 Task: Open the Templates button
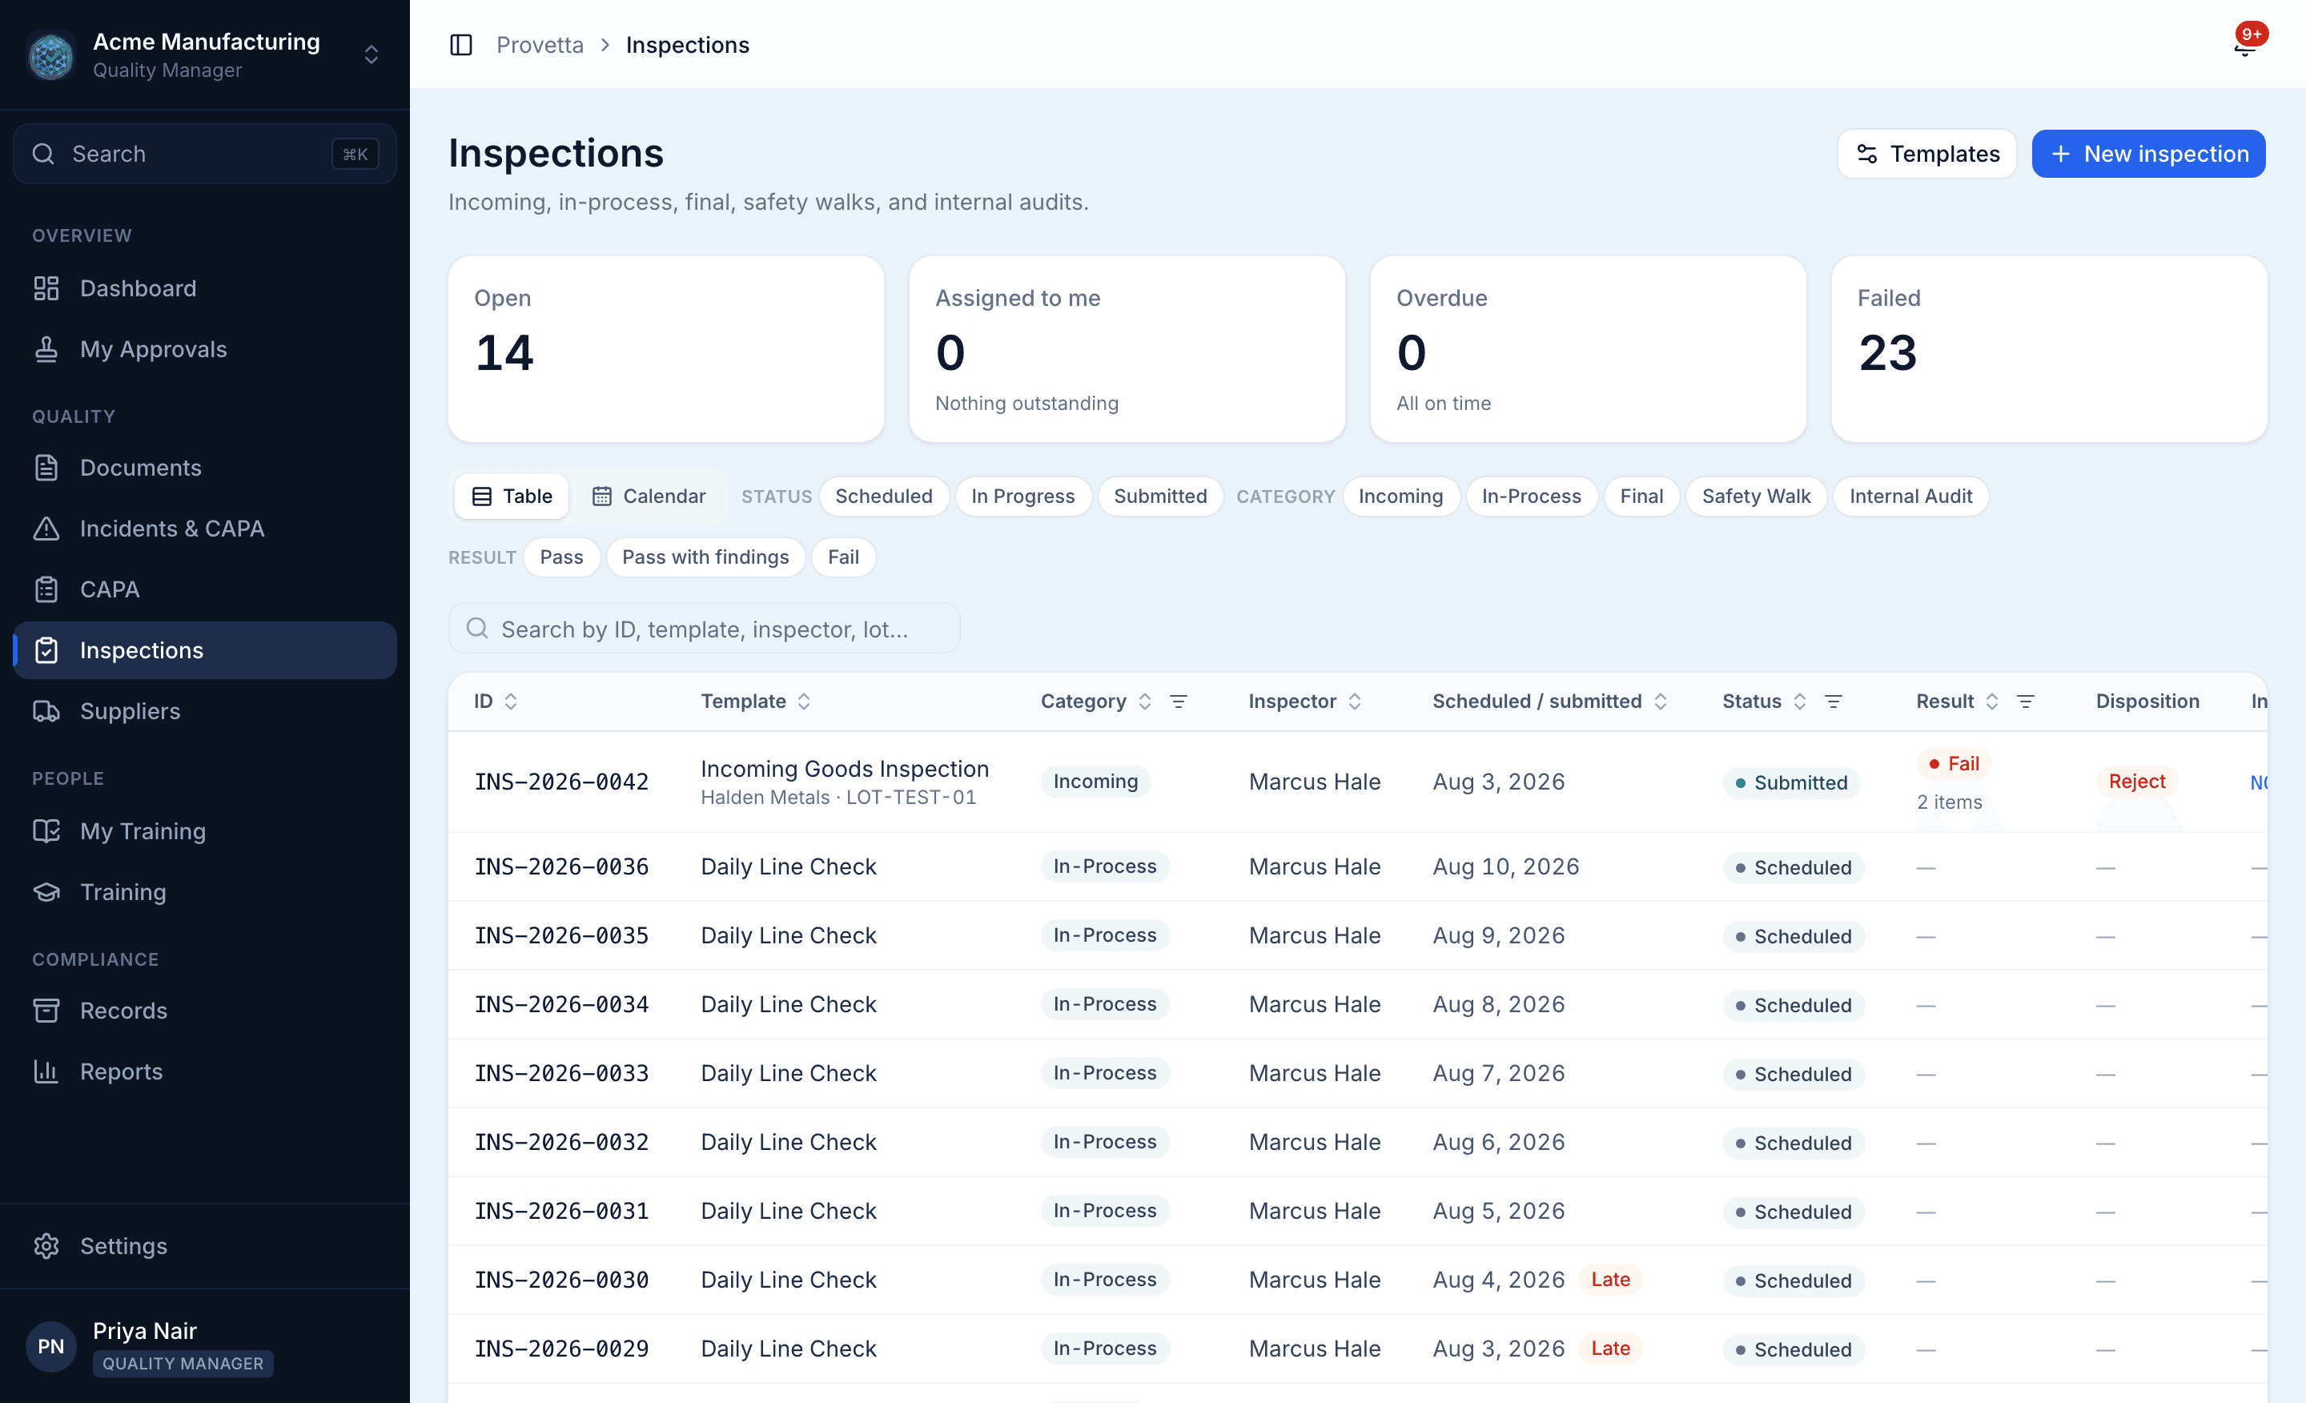(1927, 154)
